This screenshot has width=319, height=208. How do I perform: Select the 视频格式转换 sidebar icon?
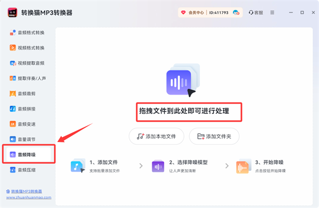pos(13,48)
